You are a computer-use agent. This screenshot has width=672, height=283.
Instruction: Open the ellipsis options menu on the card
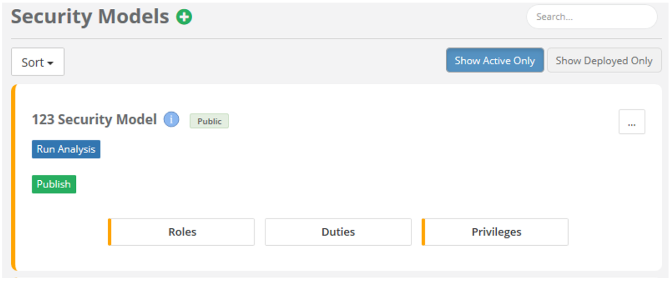point(632,122)
